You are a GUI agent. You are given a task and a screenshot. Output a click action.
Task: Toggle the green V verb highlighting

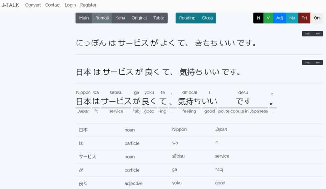pos(268,18)
